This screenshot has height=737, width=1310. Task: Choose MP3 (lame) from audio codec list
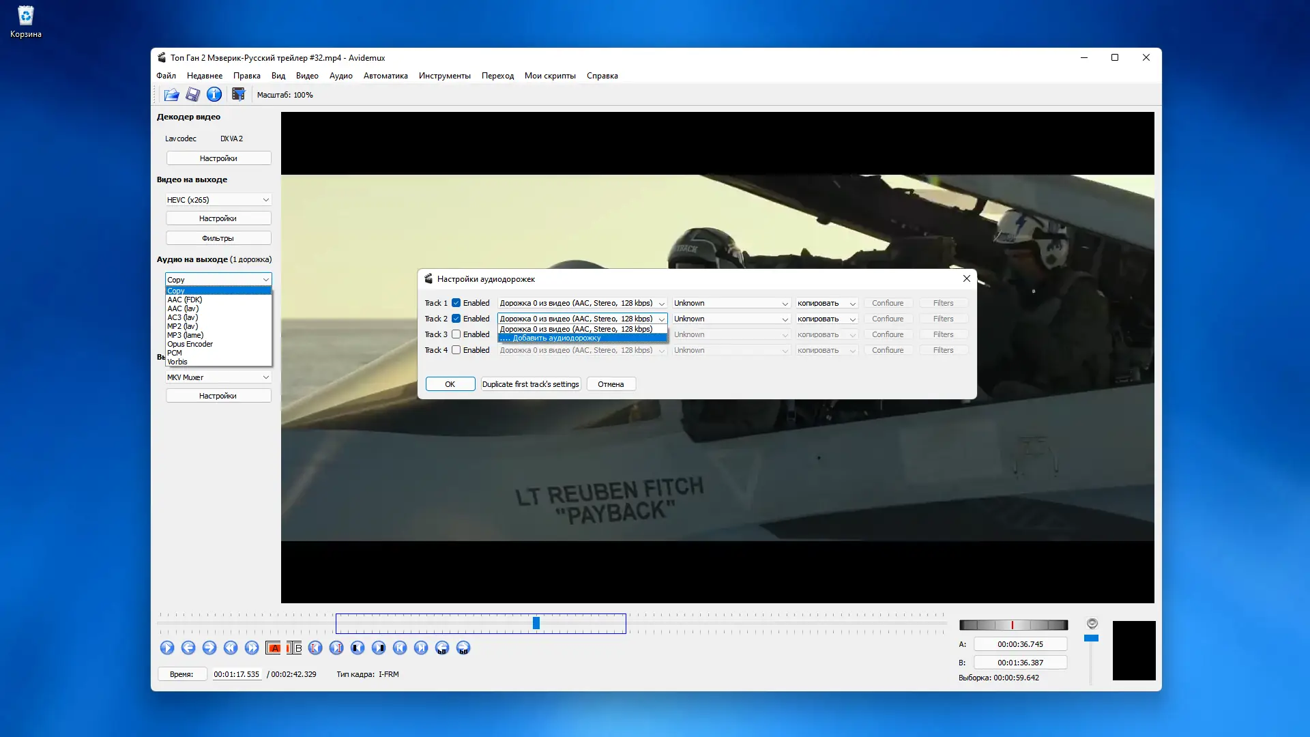tap(186, 335)
